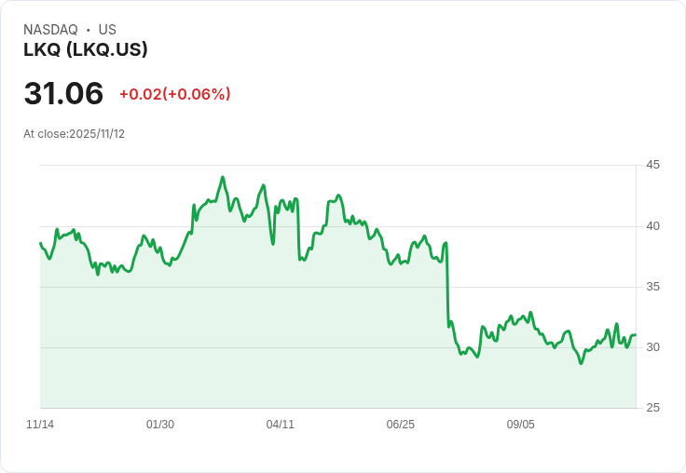
Task: Click the 31.06 current price
Action: 63,94
